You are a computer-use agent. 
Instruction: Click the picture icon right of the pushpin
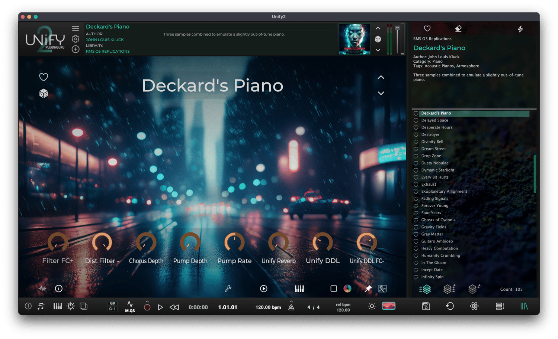382,289
